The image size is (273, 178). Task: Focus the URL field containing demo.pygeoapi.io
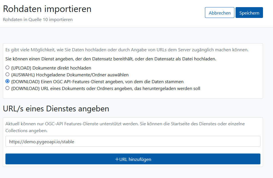[x=133, y=141]
